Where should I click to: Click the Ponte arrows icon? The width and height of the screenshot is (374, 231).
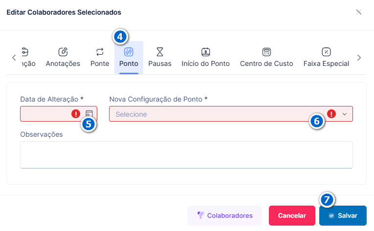coord(100,52)
